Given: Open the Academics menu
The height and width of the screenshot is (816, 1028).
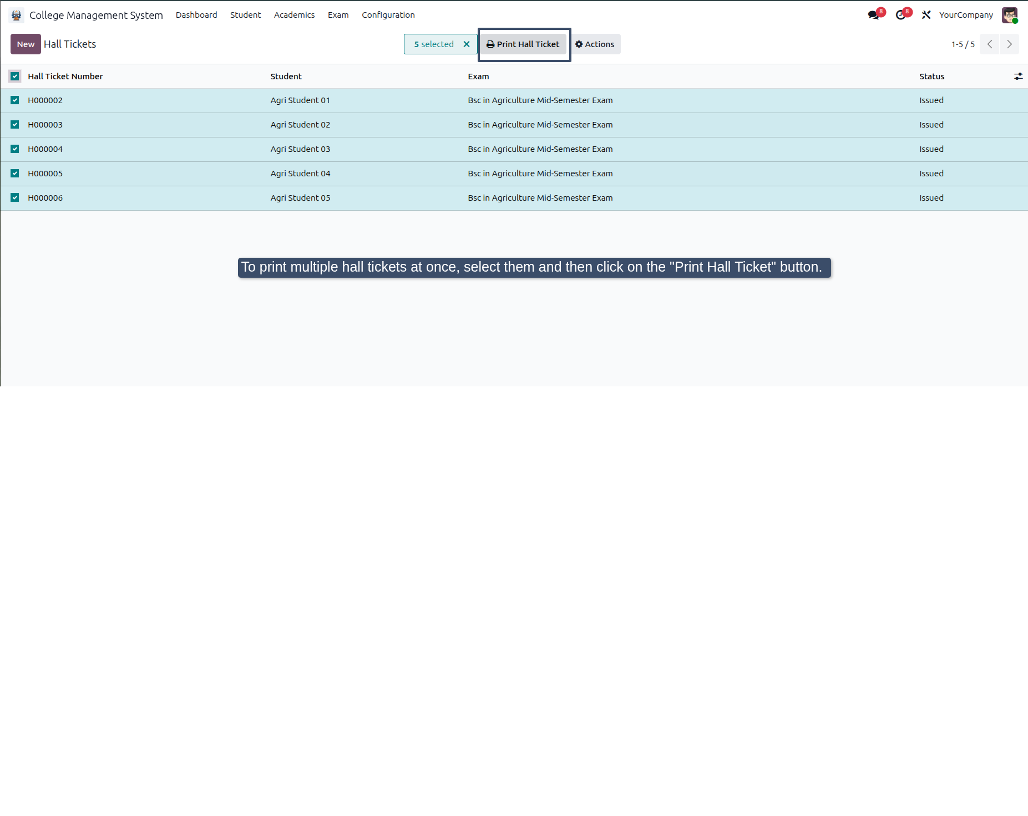Looking at the screenshot, I should tap(294, 15).
